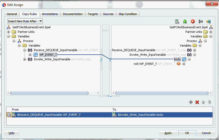This screenshot has width=219, height=140.
Task: Click right GetPOAckBusinessEvent.bpel root icon
Action: 211,27
